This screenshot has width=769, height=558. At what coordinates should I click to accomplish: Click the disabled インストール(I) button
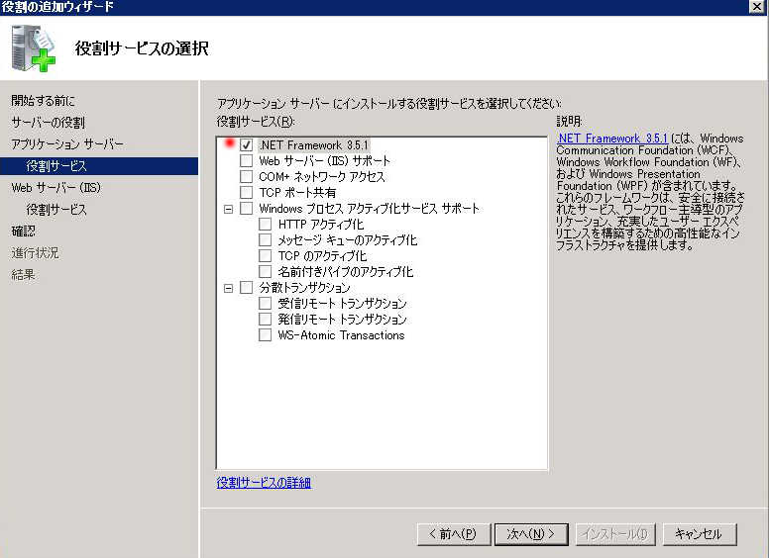tap(615, 534)
